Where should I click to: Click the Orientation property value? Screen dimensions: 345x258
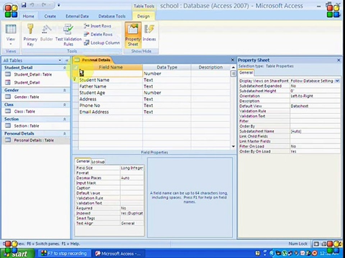315,96
